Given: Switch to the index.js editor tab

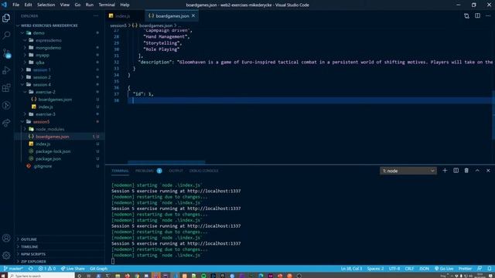Looking at the screenshot, I should pyautogui.click(x=122, y=15).
